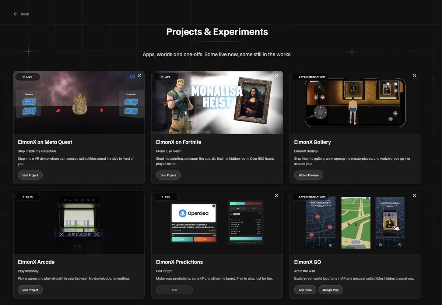This screenshot has height=305, width=442.
Task: Open the Arcade cabinet thumbnail image
Action: coord(79,223)
